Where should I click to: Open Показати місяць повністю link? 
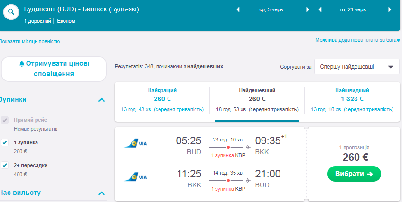click(30, 41)
